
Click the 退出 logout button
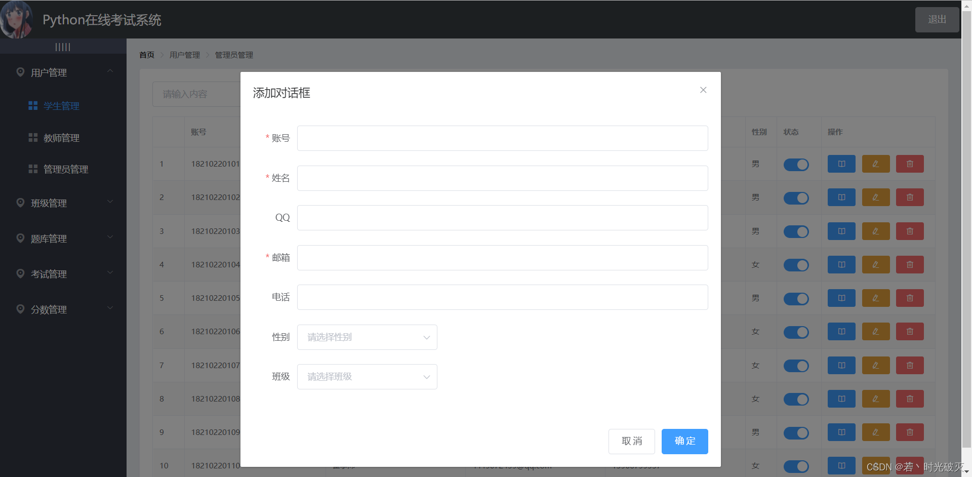click(937, 19)
